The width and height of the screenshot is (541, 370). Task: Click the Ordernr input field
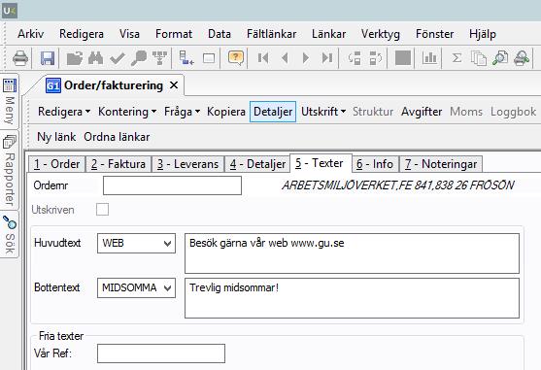[172, 185]
